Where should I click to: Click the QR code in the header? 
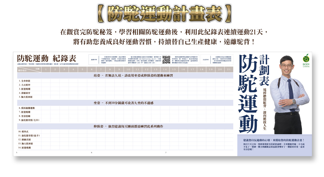(166, 60)
